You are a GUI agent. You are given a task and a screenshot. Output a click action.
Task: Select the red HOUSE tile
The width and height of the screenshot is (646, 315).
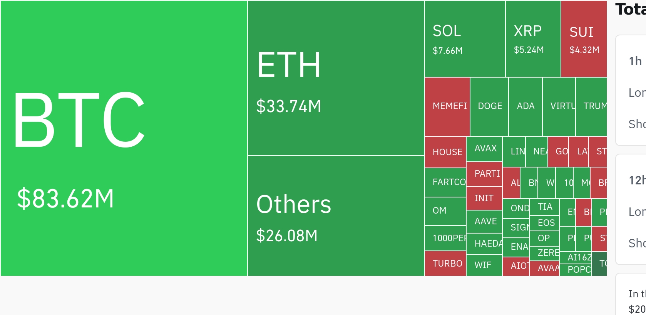point(445,152)
